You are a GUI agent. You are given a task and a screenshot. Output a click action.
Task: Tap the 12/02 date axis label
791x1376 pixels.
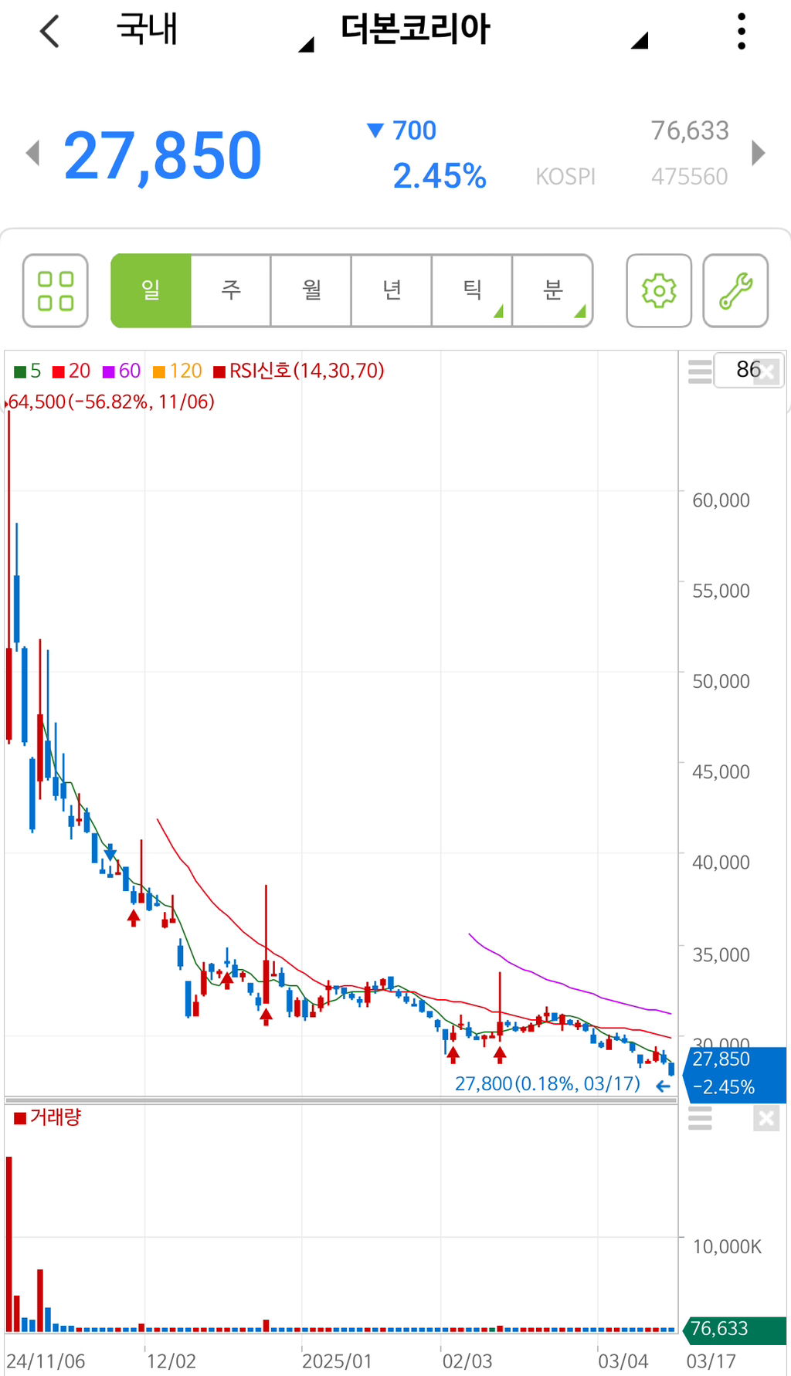point(171,1361)
